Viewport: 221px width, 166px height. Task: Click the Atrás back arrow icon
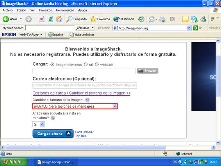point(6,19)
